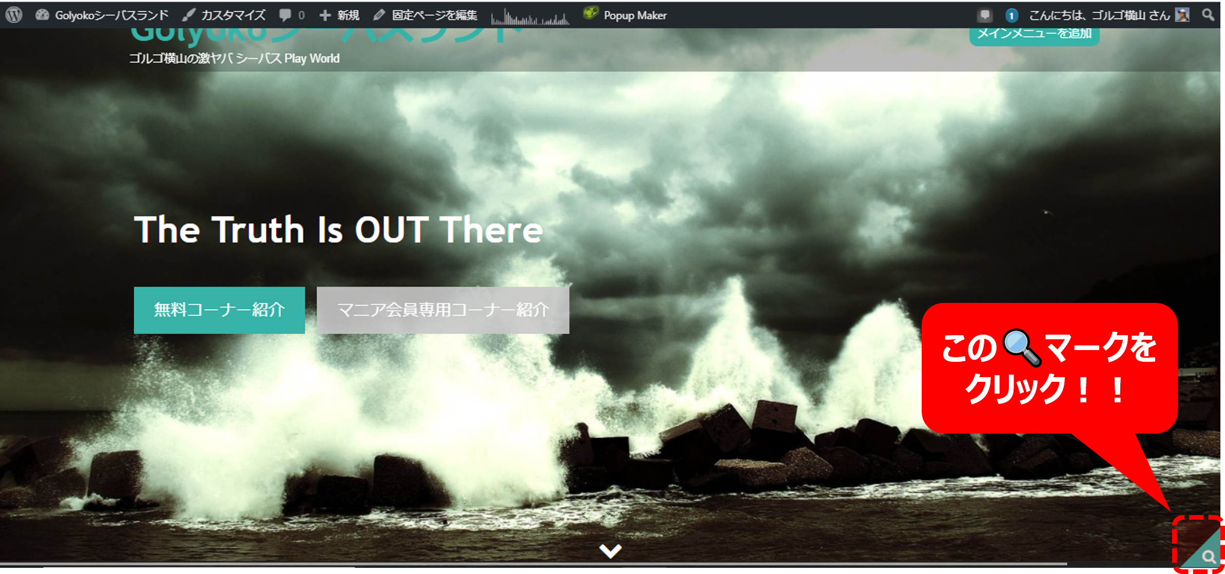
Task: Open the こんにちは ゴルゴ横山 account menu
Action: 1099,15
